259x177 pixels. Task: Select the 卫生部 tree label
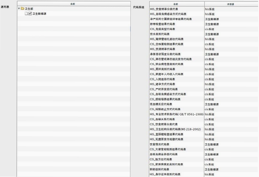(29, 9)
